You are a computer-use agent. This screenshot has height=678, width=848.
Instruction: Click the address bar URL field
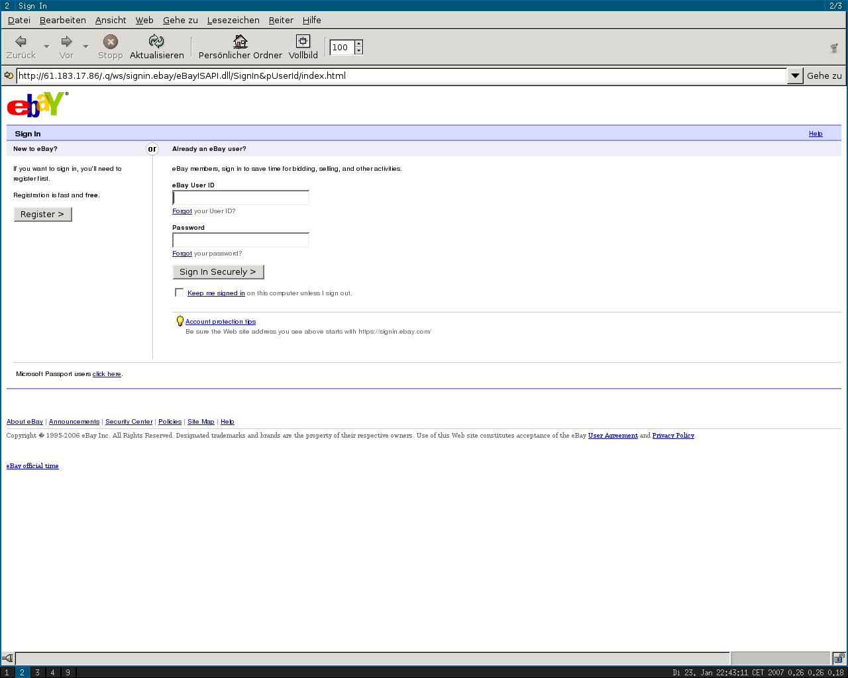tap(401, 75)
